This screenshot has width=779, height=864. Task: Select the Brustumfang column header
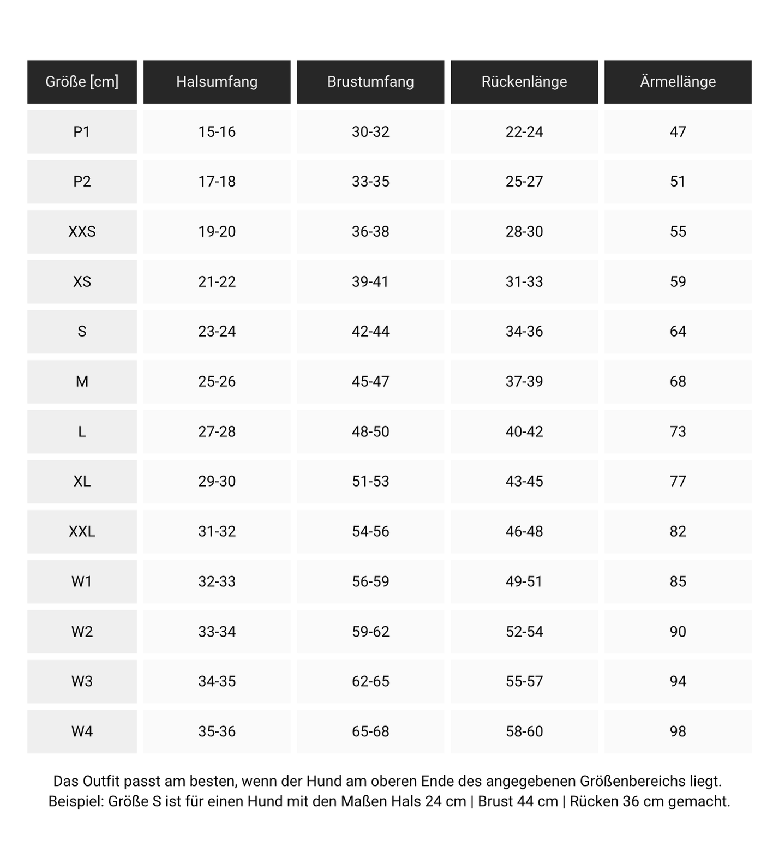click(x=370, y=82)
